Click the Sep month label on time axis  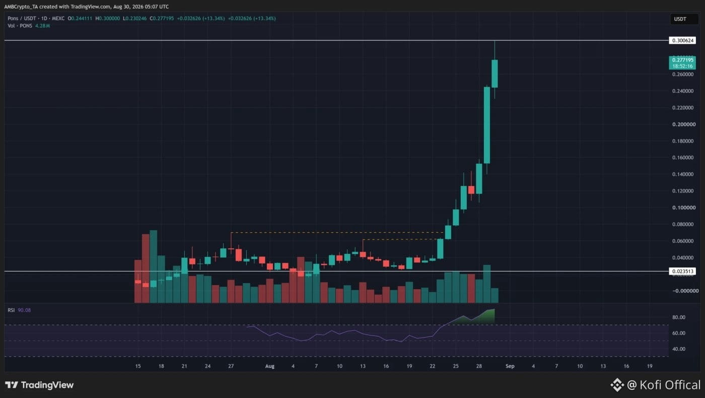pyautogui.click(x=509, y=366)
